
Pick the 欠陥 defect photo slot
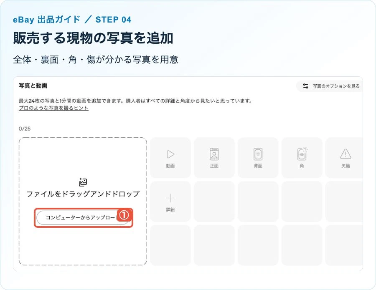pyautogui.click(x=344, y=158)
